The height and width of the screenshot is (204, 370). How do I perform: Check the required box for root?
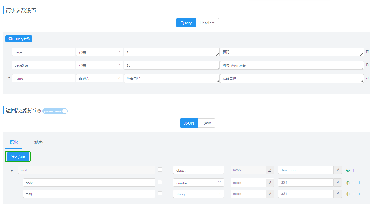160,170
